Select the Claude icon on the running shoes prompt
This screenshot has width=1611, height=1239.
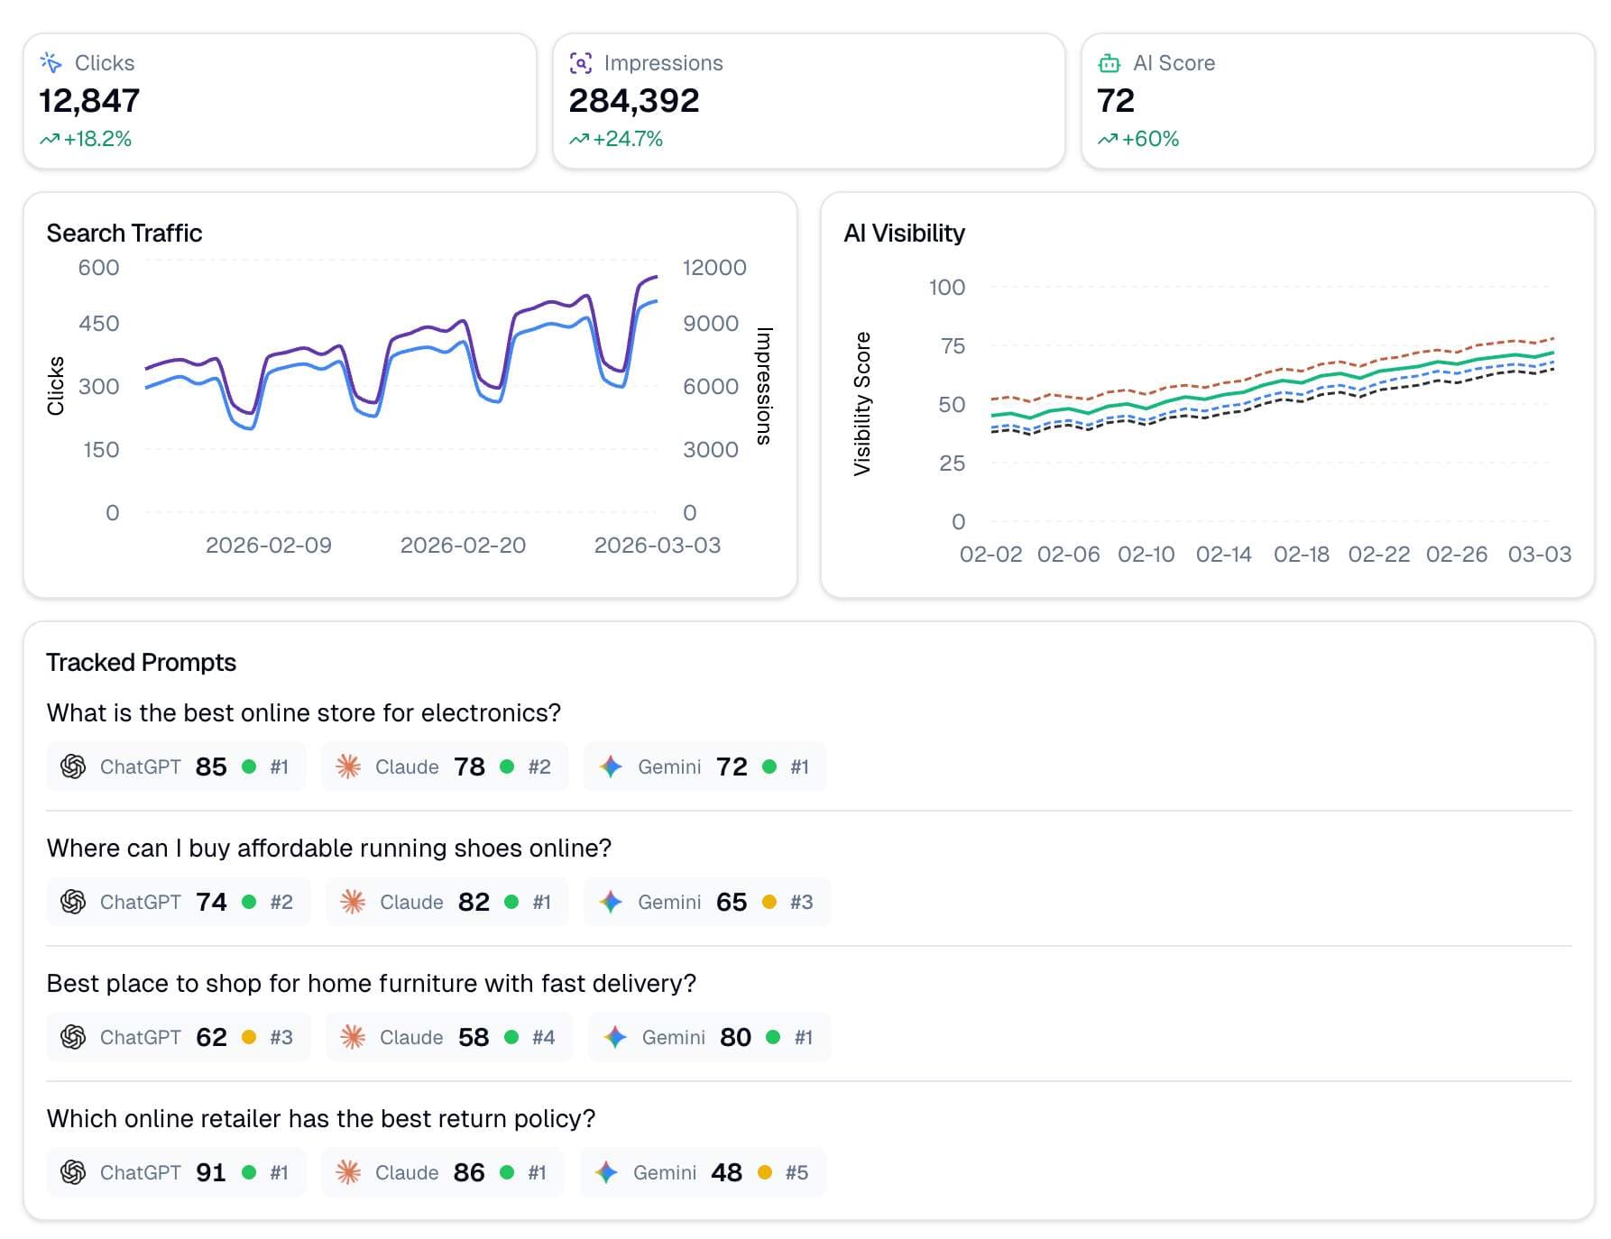(x=351, y=902)
